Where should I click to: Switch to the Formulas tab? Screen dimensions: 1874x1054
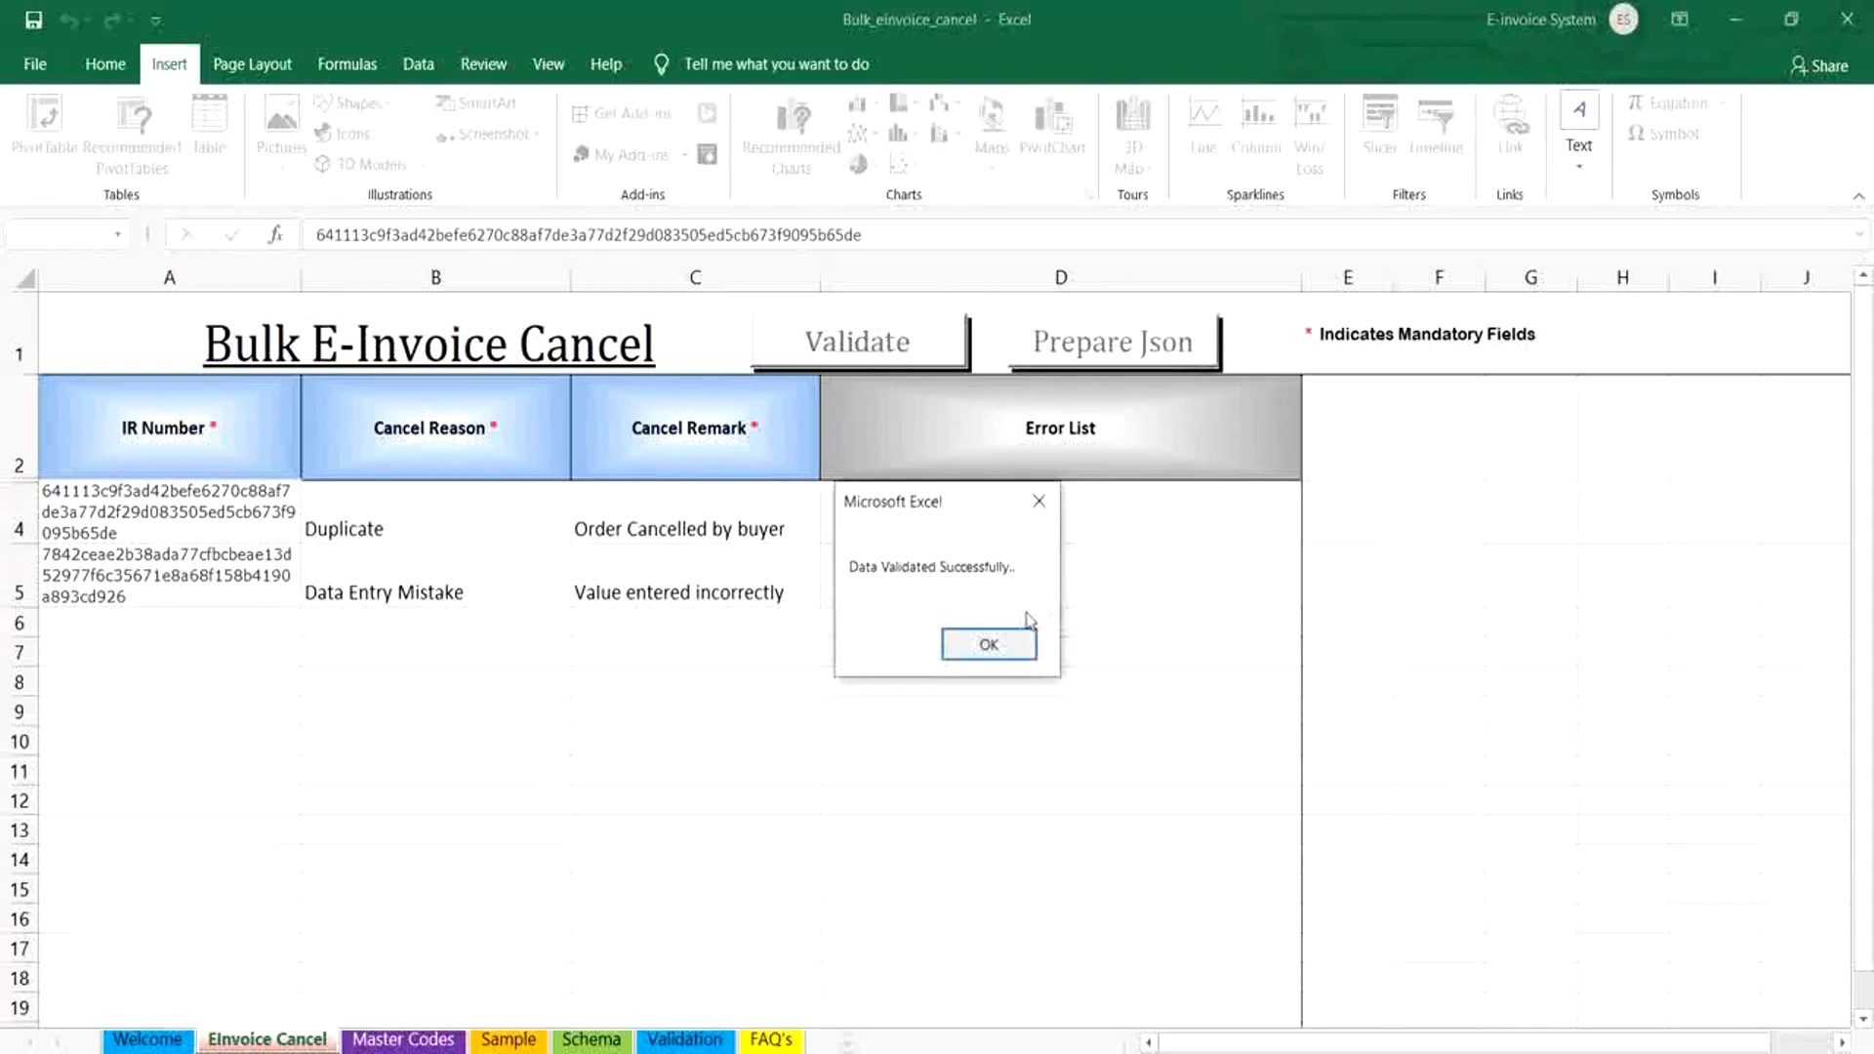click(346, 64)
